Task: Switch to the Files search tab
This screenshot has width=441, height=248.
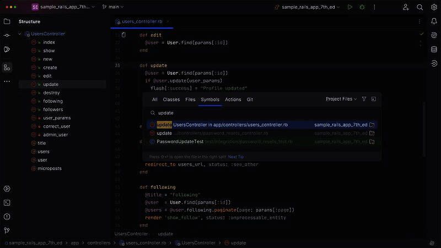Action: [x=190, y=100]
